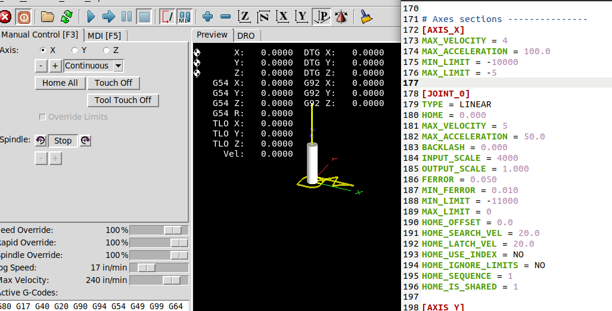
Task: Increase the spindle speed with the plus button
Action: coord(55,158)
